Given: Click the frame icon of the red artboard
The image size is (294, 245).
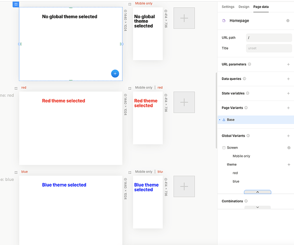Looking at the screenshot, I should pos(16,88).
